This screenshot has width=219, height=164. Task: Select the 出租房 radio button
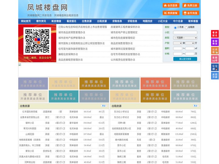[x=186, y=28]
